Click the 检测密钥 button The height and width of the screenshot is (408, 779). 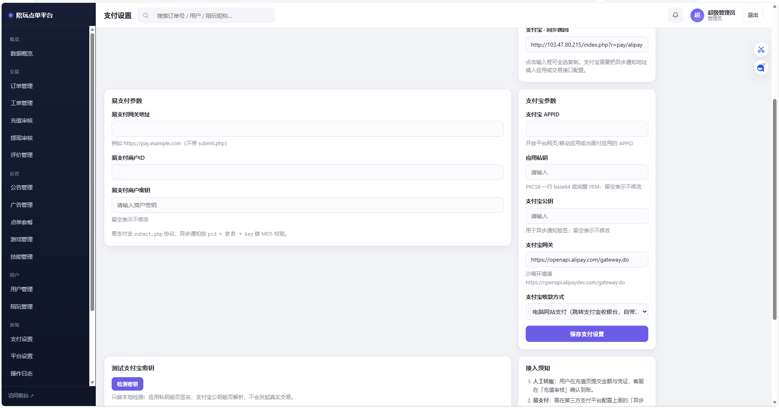127,384
